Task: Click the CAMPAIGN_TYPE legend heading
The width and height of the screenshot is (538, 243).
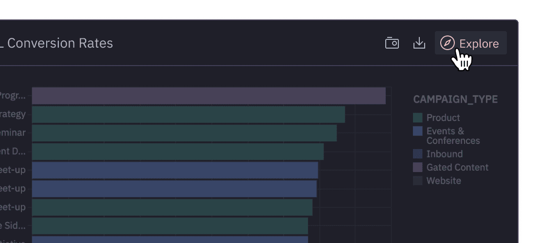Action: pyautogui.click(x=455, y=100)
